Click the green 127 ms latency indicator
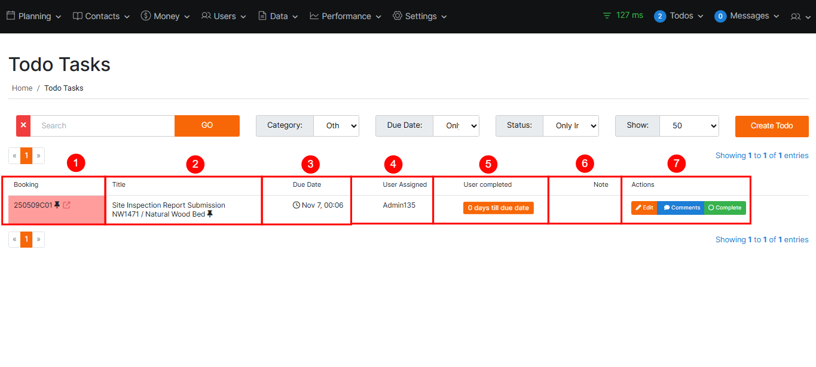This screenshot has height=367, width=816. (623, 16)
